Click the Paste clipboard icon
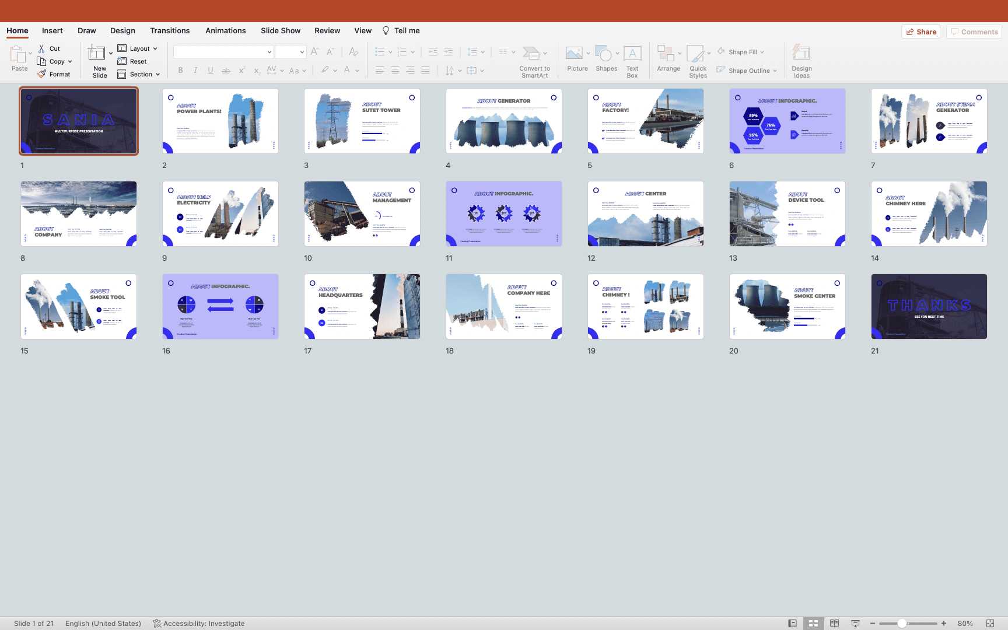Screen dimensions: 1008x630 pyautogui.click(x=17, y=54)
